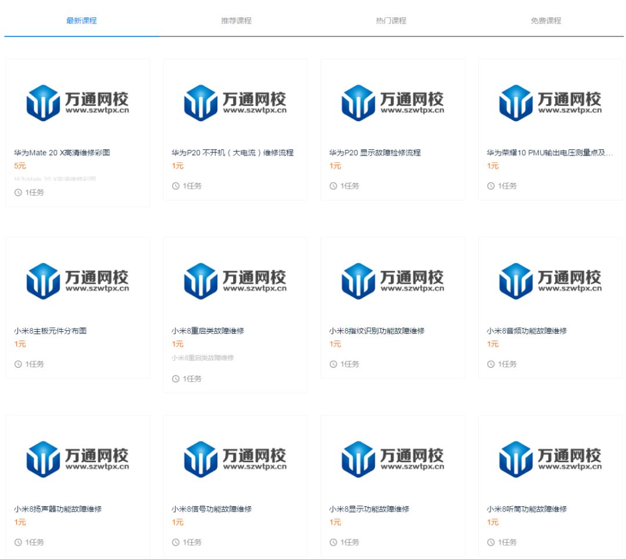Click 1任务 label under 华为Mate 20 X course
The image size is (626, 559).
[35, 192]
